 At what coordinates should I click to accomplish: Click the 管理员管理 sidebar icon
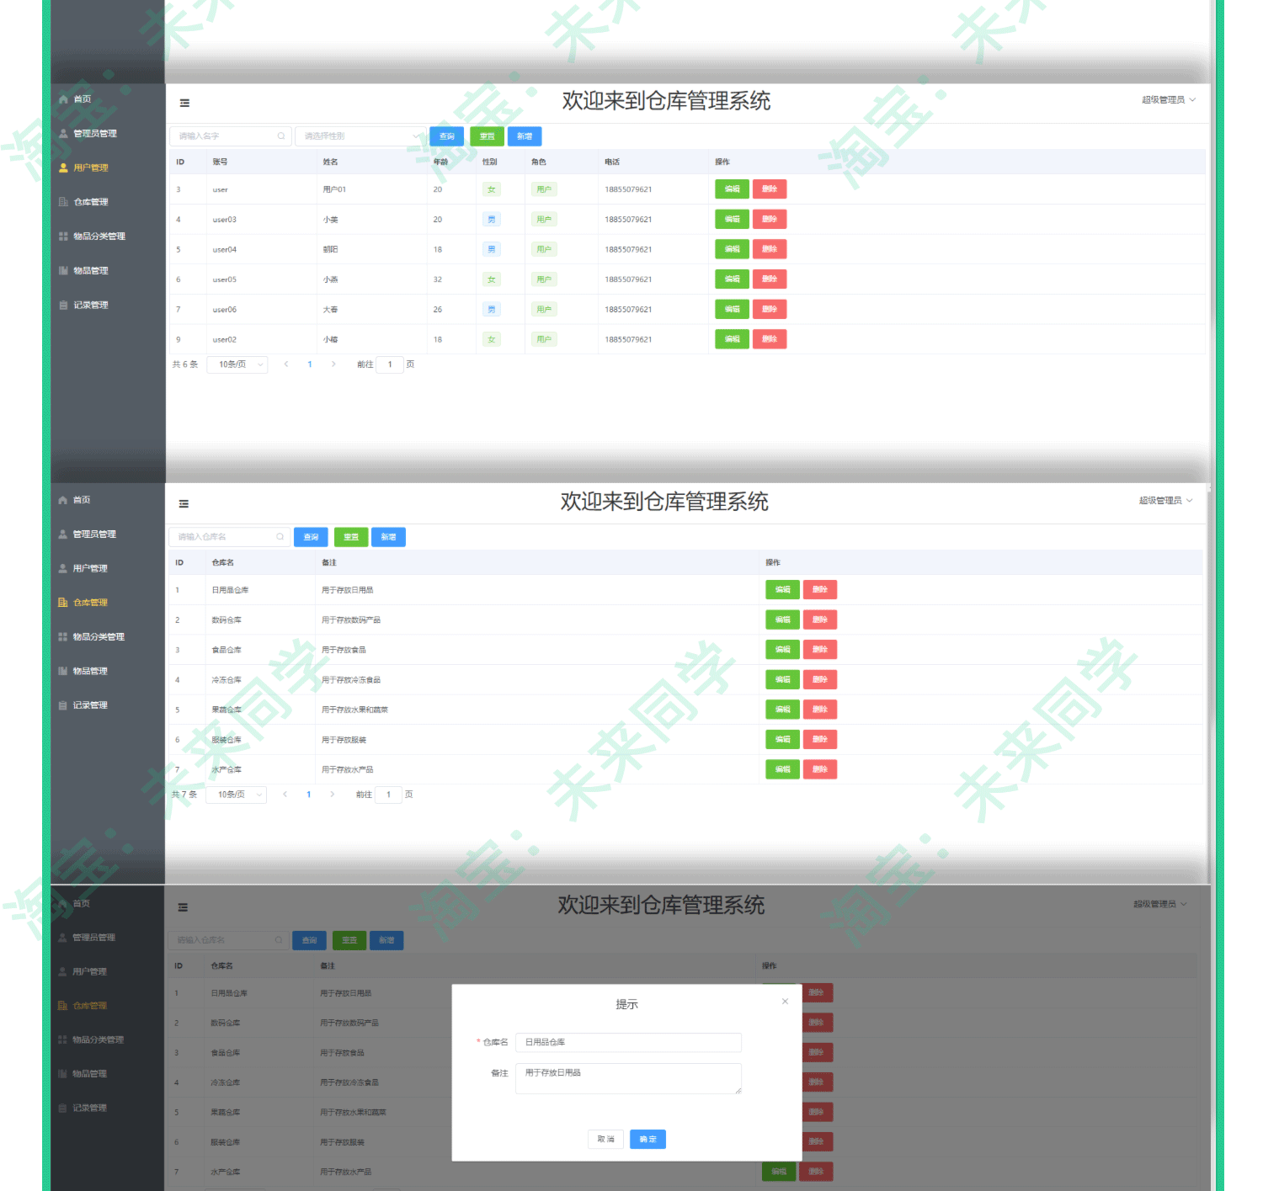coord(63,133)
